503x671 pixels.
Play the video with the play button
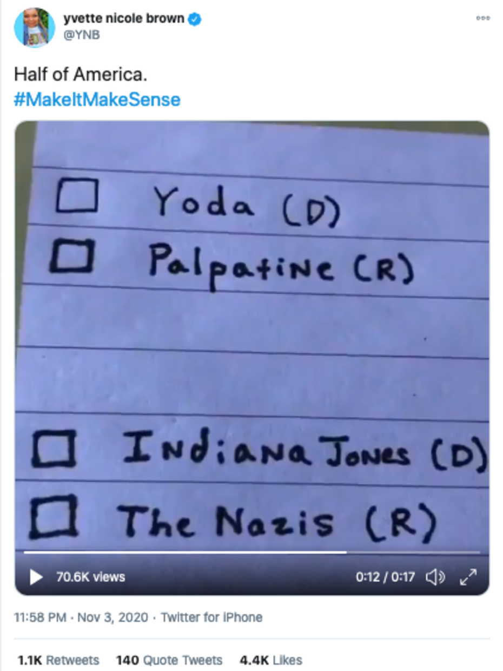[36, 577]
